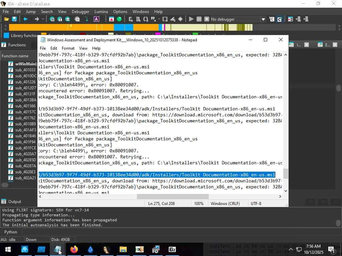Jump back with the blue left arrow
The image size is (342, 256).
(25, 19)
